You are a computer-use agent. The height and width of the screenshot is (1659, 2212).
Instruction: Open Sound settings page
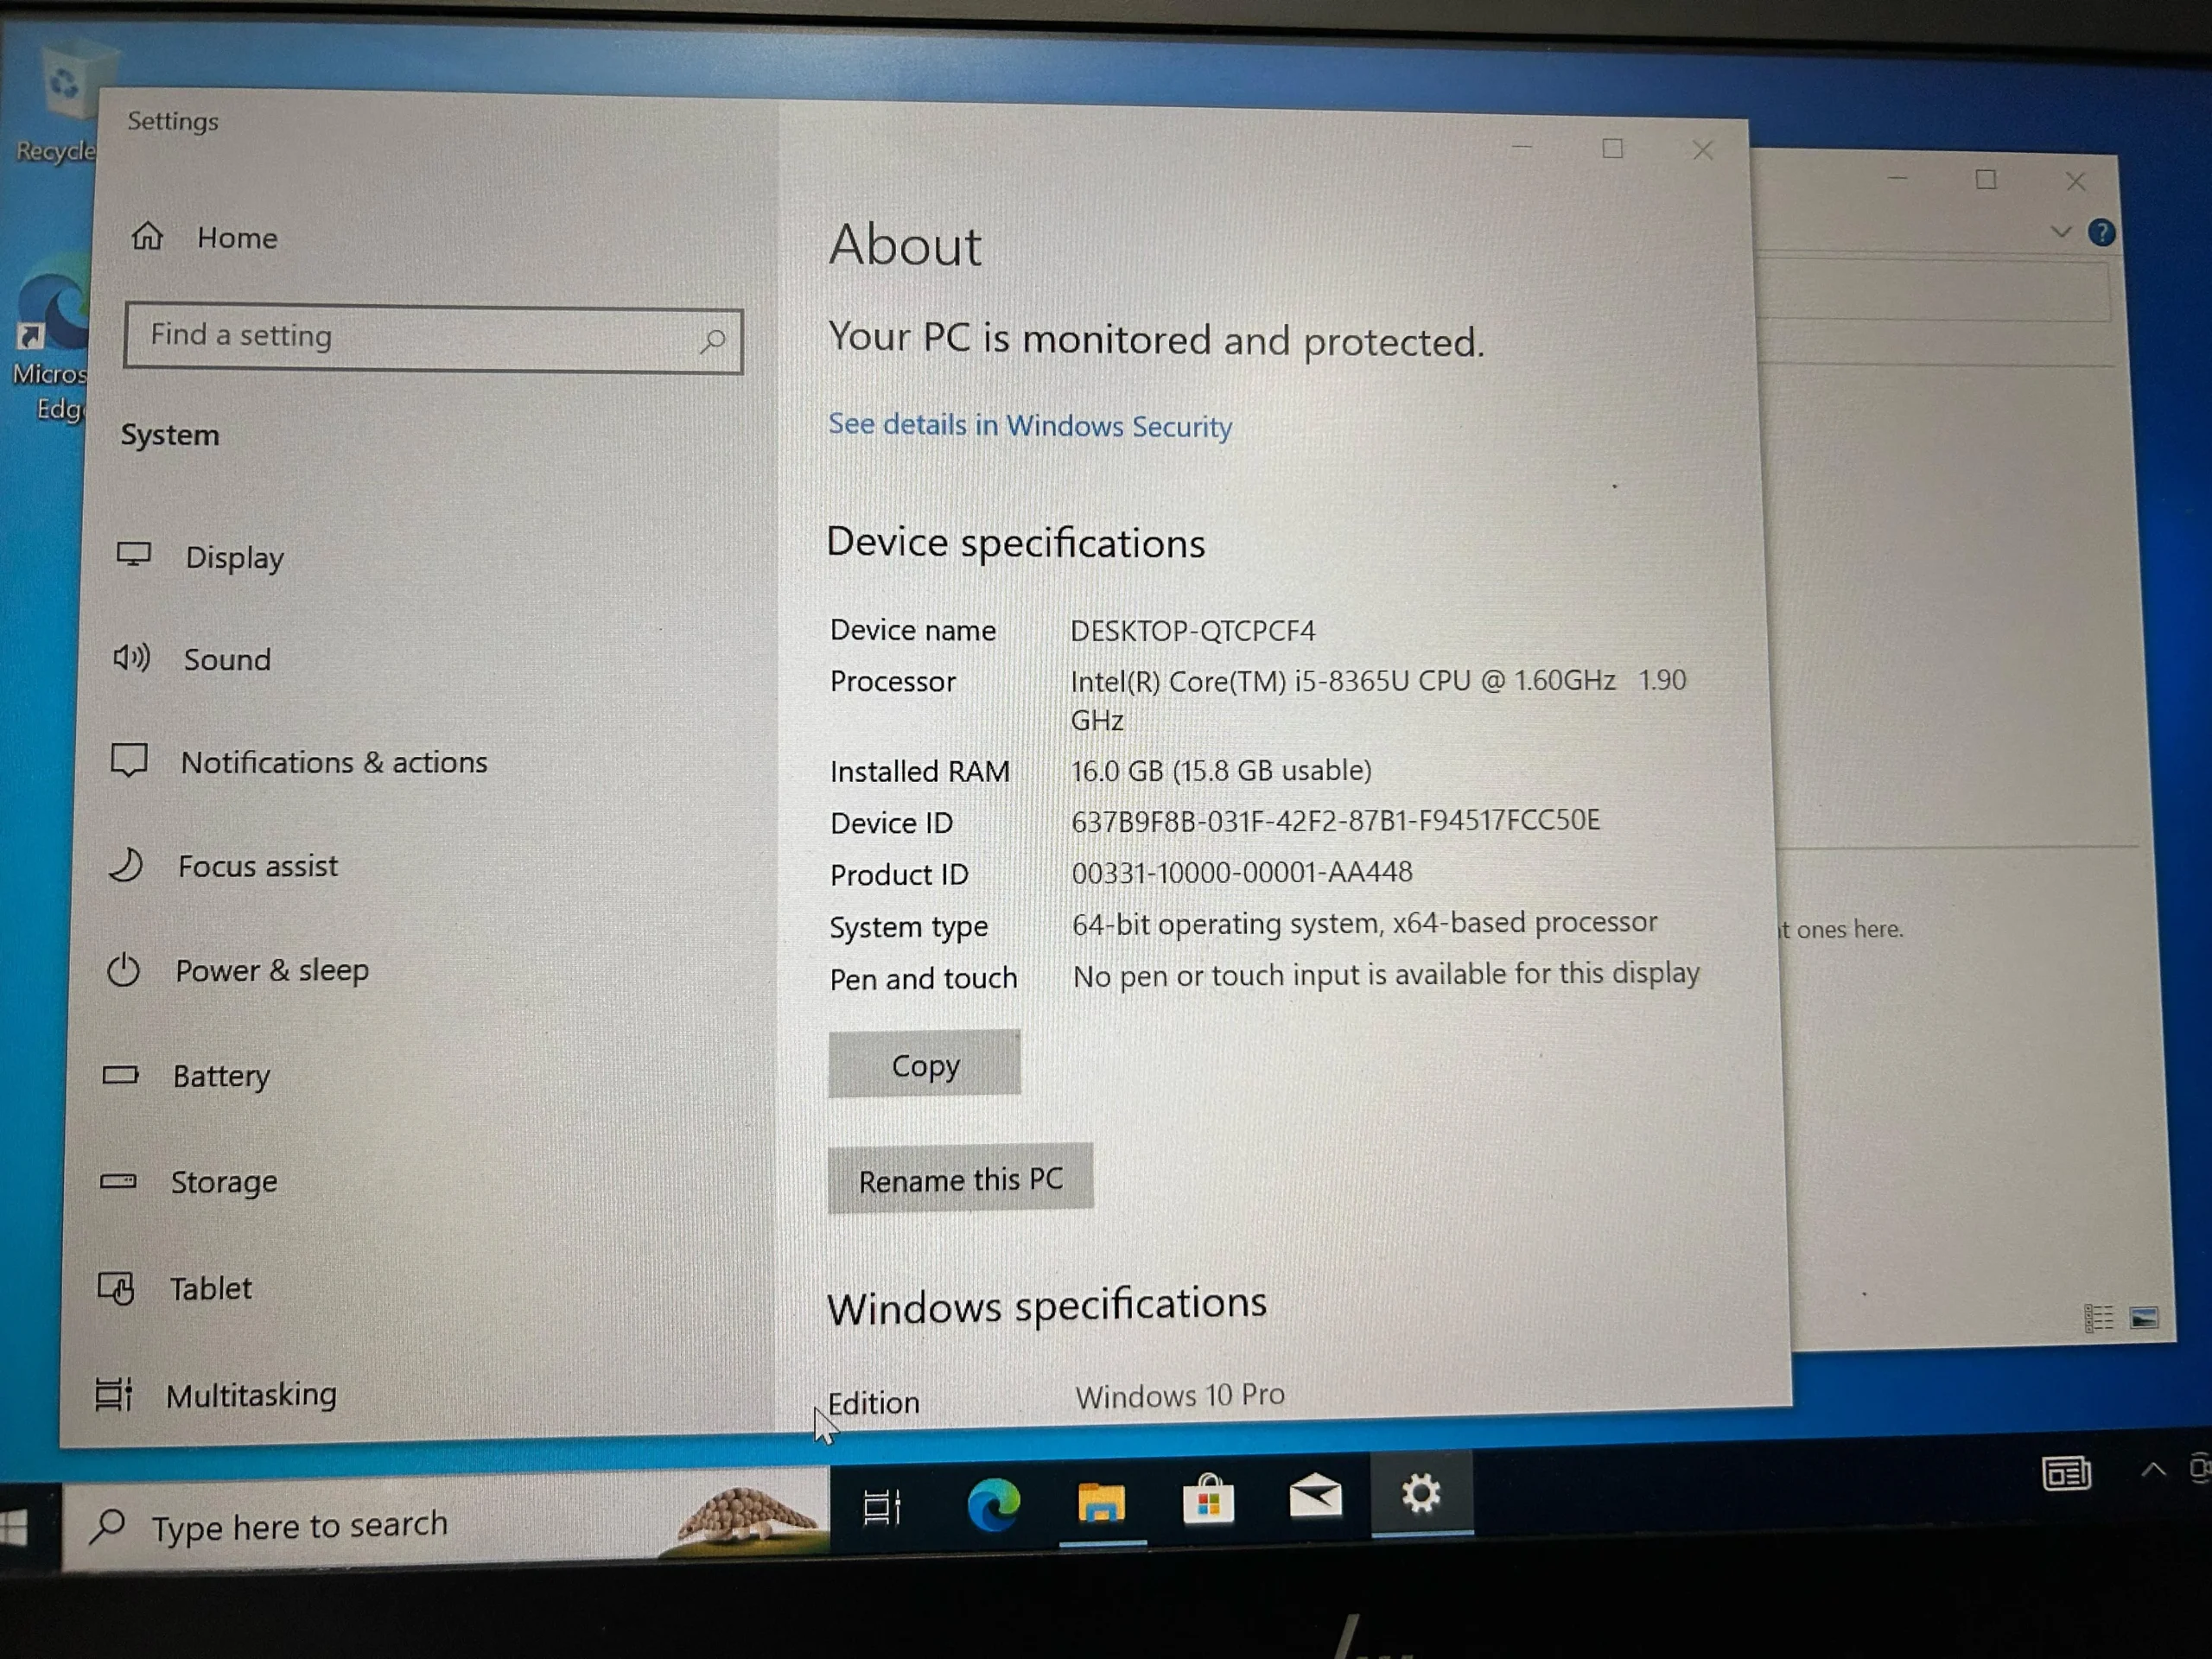pyautogui.click(x=227, y=660)
